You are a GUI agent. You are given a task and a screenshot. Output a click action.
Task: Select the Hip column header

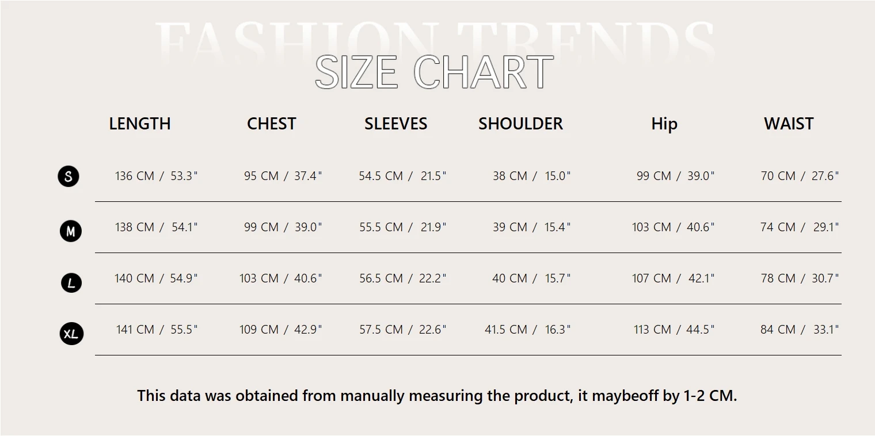coord(664,124)
